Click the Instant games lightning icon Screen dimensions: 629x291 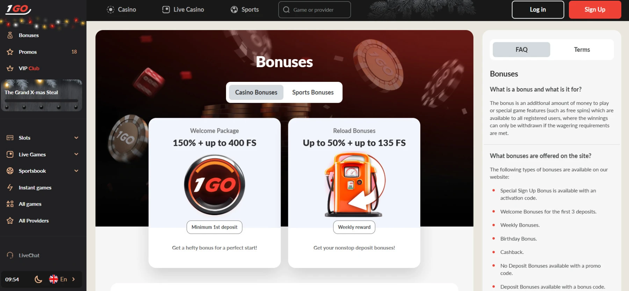click(10, 187)
